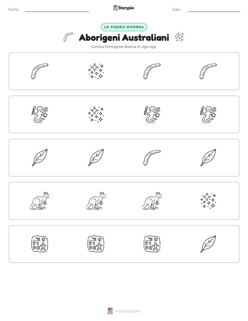This screenshot has width=248, height=321.
Task: Select the leaf in the rock art row
Action: point(208,244)
